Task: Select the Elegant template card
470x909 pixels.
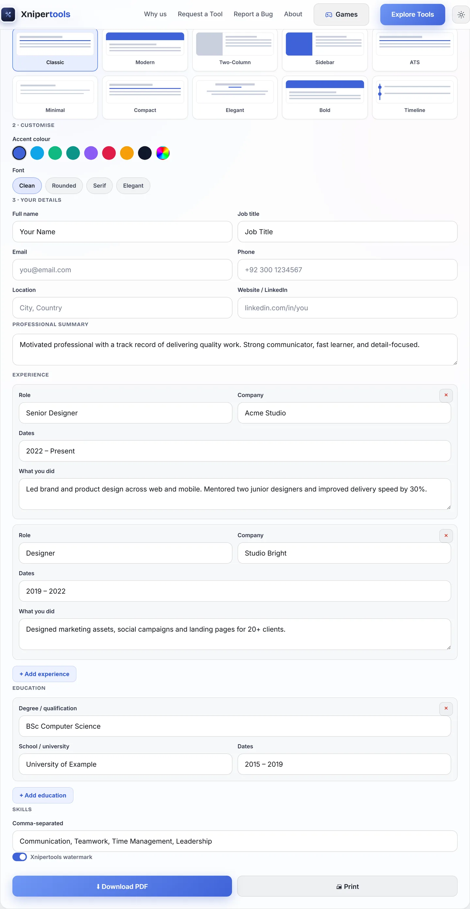Action: 235,97
